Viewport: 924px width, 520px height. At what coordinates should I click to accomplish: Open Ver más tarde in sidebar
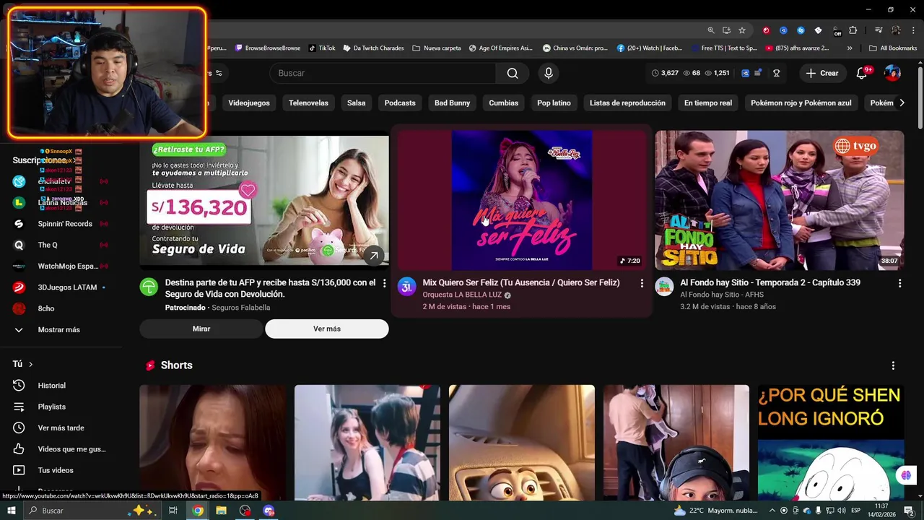[61, 428]
